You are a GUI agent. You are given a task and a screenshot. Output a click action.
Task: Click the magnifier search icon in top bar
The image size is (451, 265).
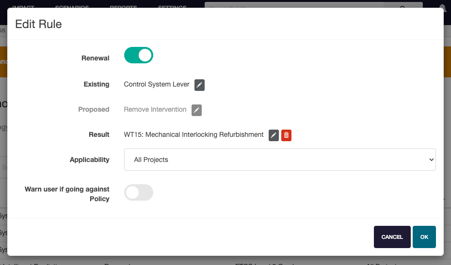point(403,7)
